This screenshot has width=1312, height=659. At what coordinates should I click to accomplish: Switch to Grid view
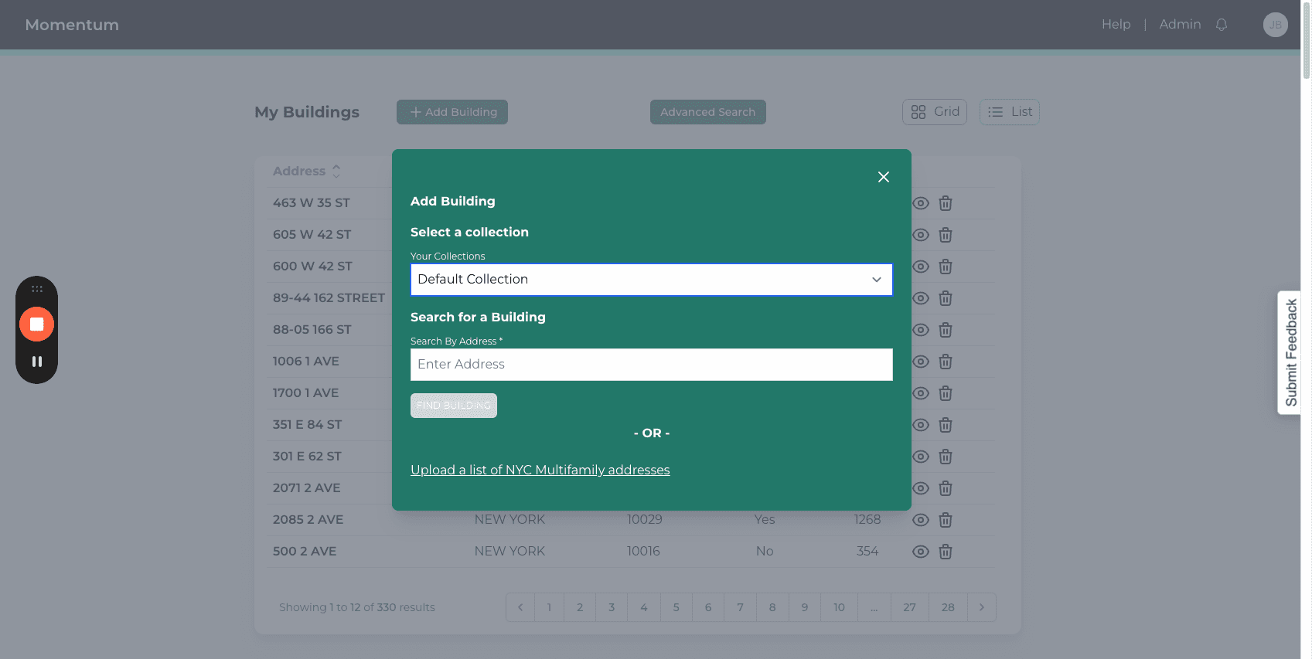tap(935, 112)
